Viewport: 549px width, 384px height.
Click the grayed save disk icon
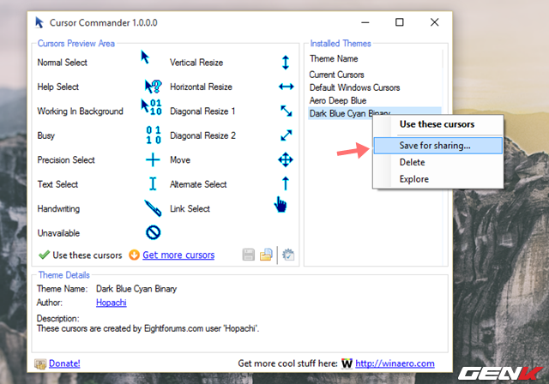(248, 255)
